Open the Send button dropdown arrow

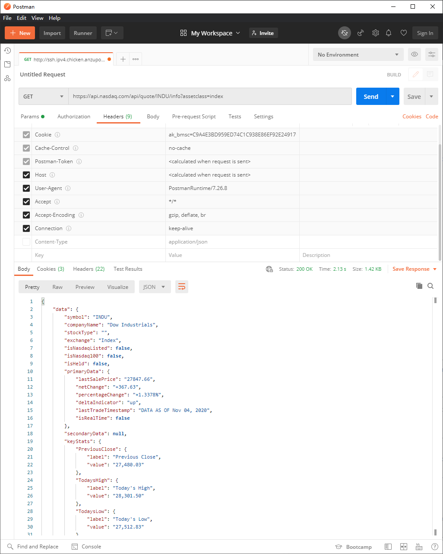(392, 96)
